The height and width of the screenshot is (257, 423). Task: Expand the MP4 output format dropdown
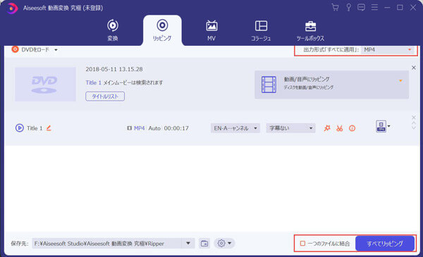[x=387, y=49]
